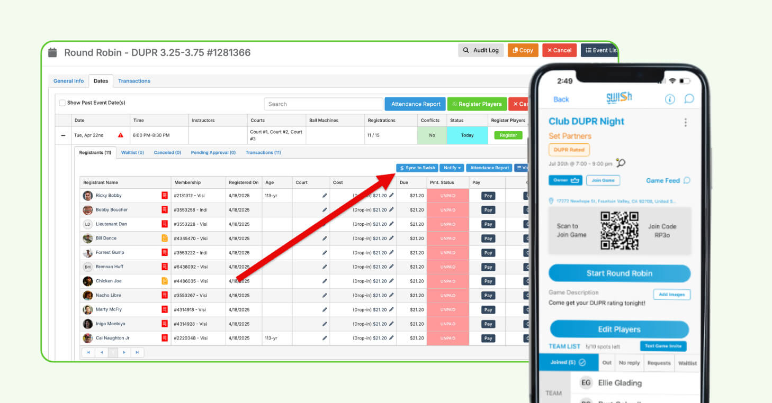Screen dimensions: 772x403
Task: Switch to the Transactions tab
Action: (134, 81)
